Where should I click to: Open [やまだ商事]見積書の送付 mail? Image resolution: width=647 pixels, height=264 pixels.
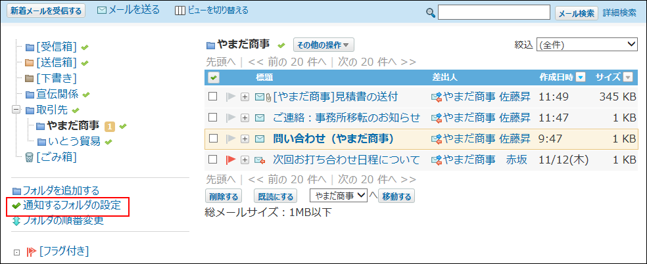coord(335,97)
